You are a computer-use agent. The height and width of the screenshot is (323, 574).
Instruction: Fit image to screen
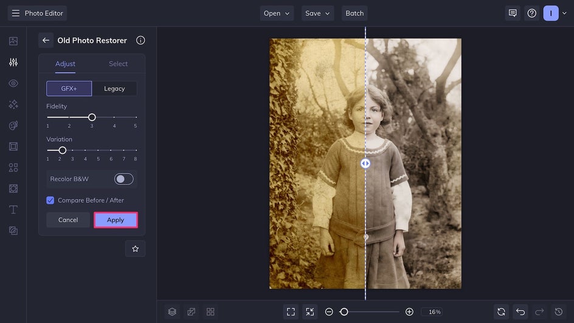(x=291, y=311)
